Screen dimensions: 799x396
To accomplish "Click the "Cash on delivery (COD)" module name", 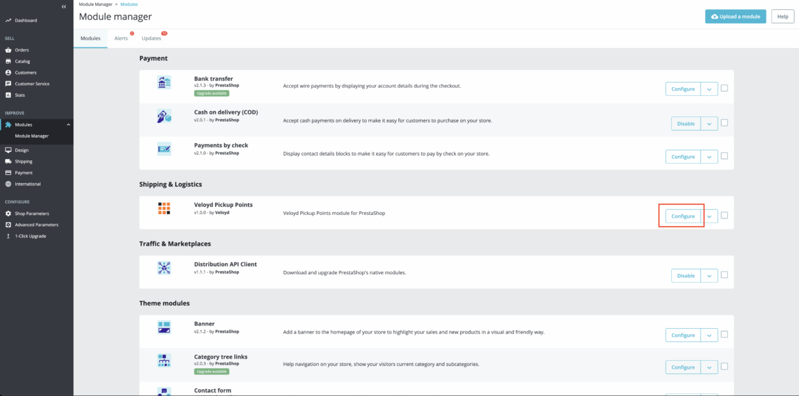I will (226, 112).
